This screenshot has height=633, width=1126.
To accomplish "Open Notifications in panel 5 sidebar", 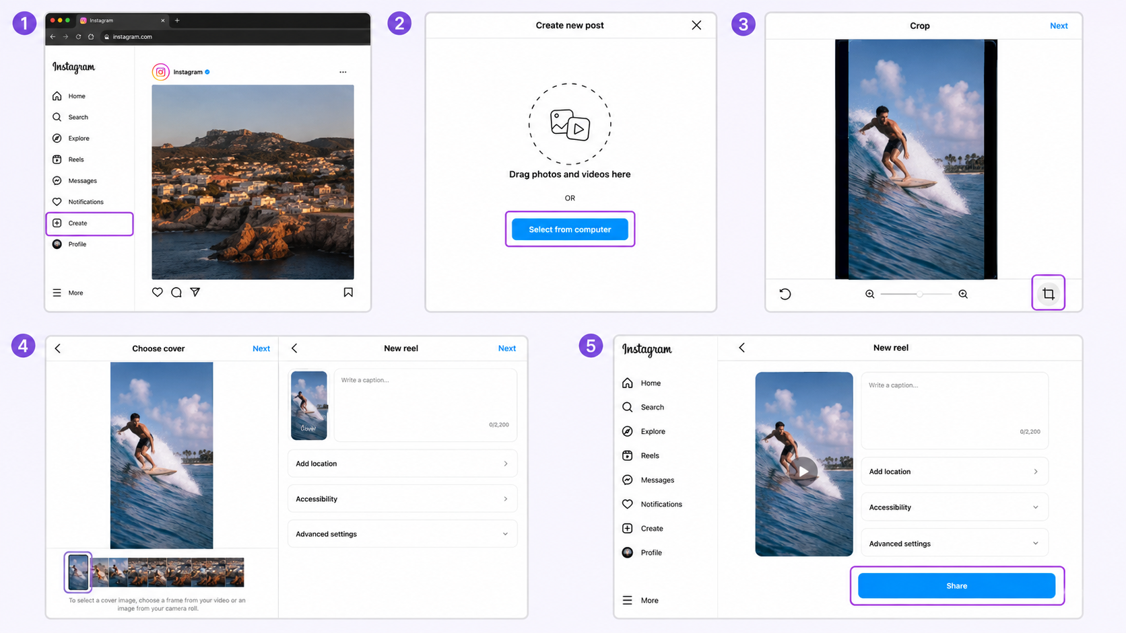I will (x=653, y=504).
